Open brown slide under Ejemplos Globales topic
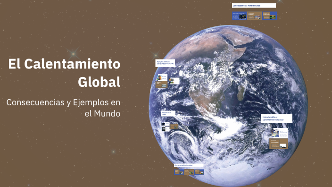 162,85
